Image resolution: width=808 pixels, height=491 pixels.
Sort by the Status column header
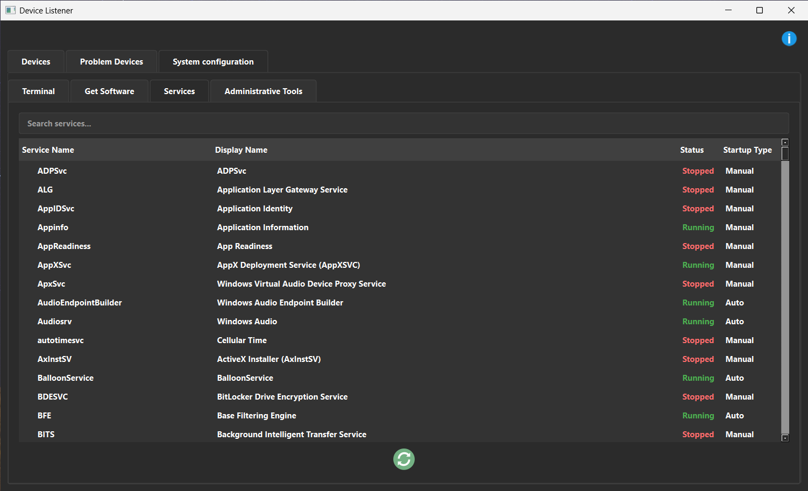691,150
